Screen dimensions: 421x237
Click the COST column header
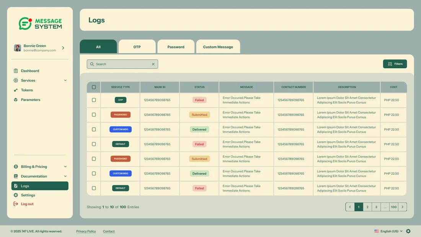(393, 87)
